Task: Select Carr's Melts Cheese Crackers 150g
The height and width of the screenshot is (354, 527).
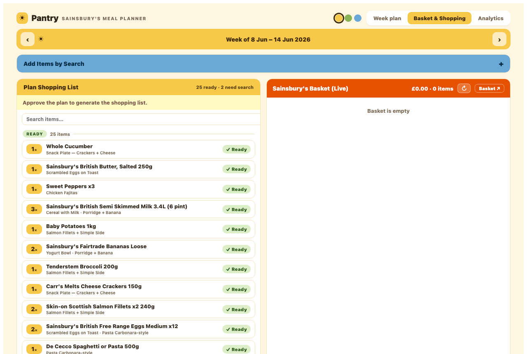Action: tap(94, 286)
